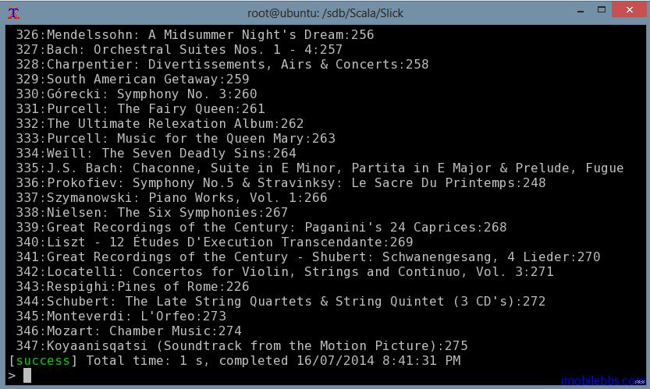Image resolution: width=650 pixels, height=389 pixels.
Task: Click the command prompt cursor block
Action: point(27,376)
